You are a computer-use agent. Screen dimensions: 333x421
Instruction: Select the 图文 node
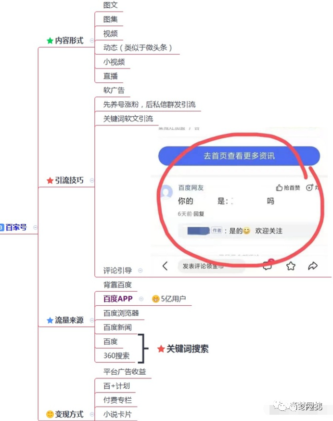(x=110, y=5)
